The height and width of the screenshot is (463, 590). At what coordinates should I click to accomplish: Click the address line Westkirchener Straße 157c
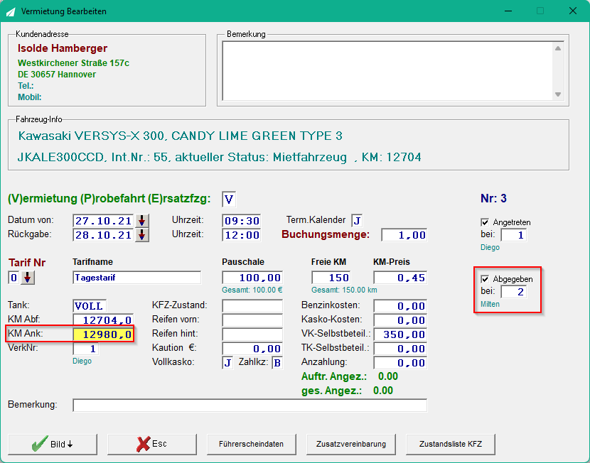click(73, 62)
